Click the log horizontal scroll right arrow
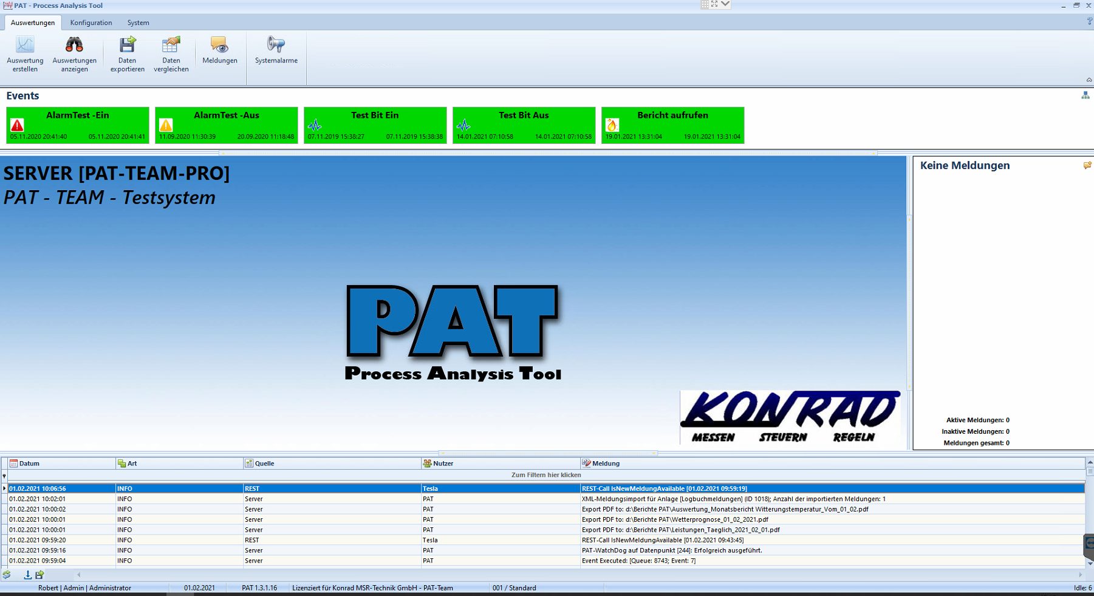The height and width of the screenshot is (596, 1094). click(1080, 575)
